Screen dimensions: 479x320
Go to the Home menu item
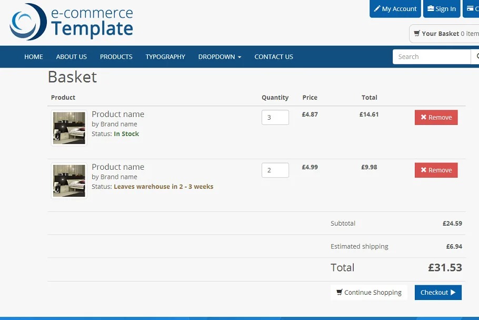tap(34, 57)
